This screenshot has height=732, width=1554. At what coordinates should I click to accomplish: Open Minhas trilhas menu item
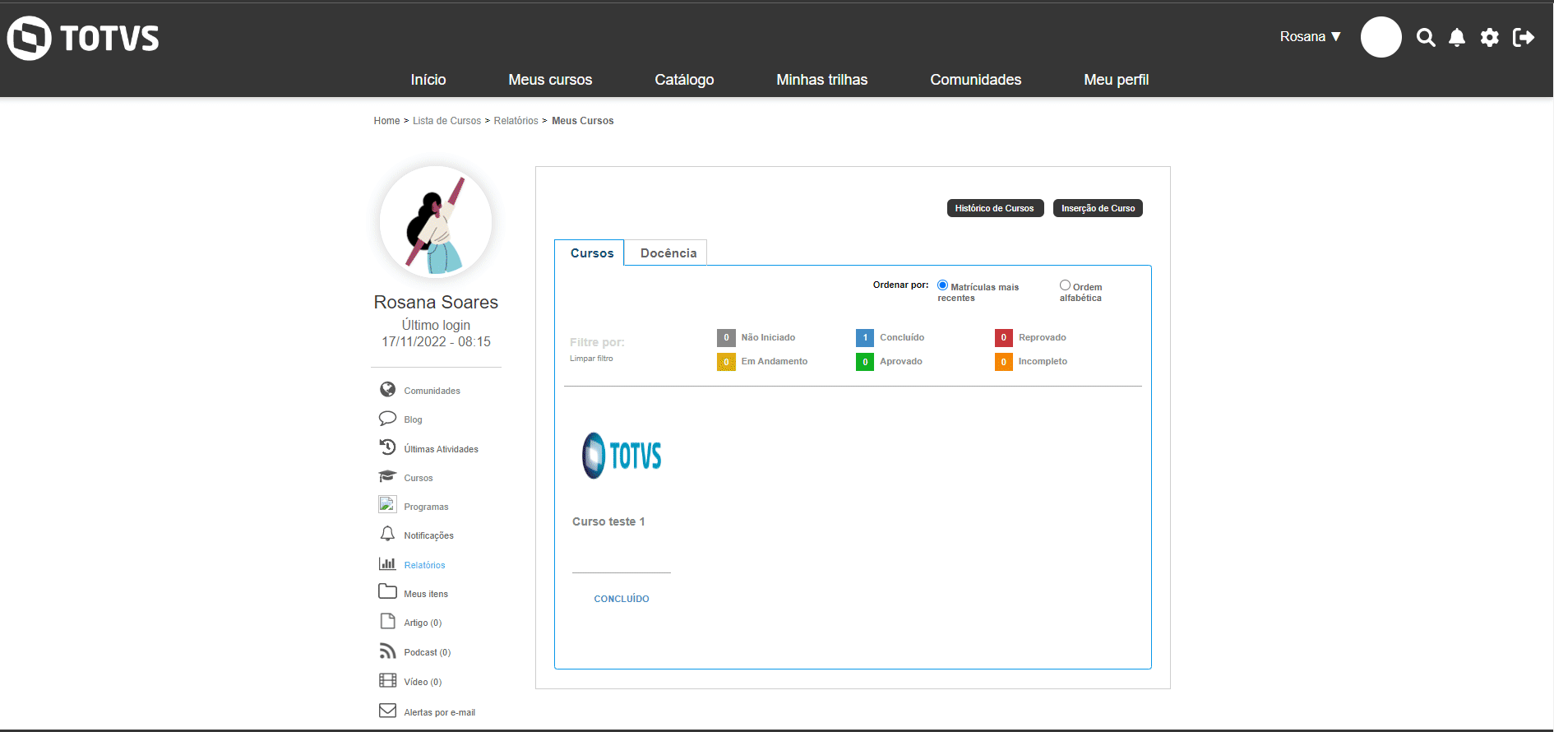[822, 80]
